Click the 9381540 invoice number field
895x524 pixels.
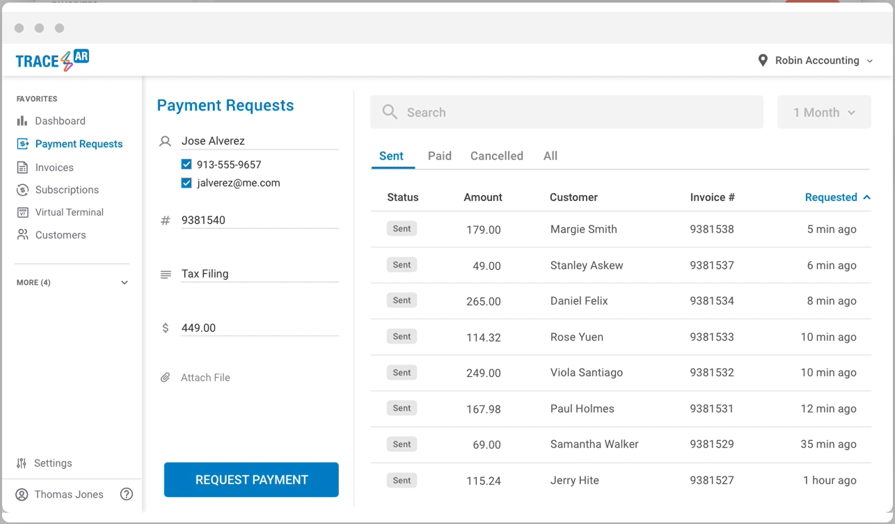click(x=260, y=220)
